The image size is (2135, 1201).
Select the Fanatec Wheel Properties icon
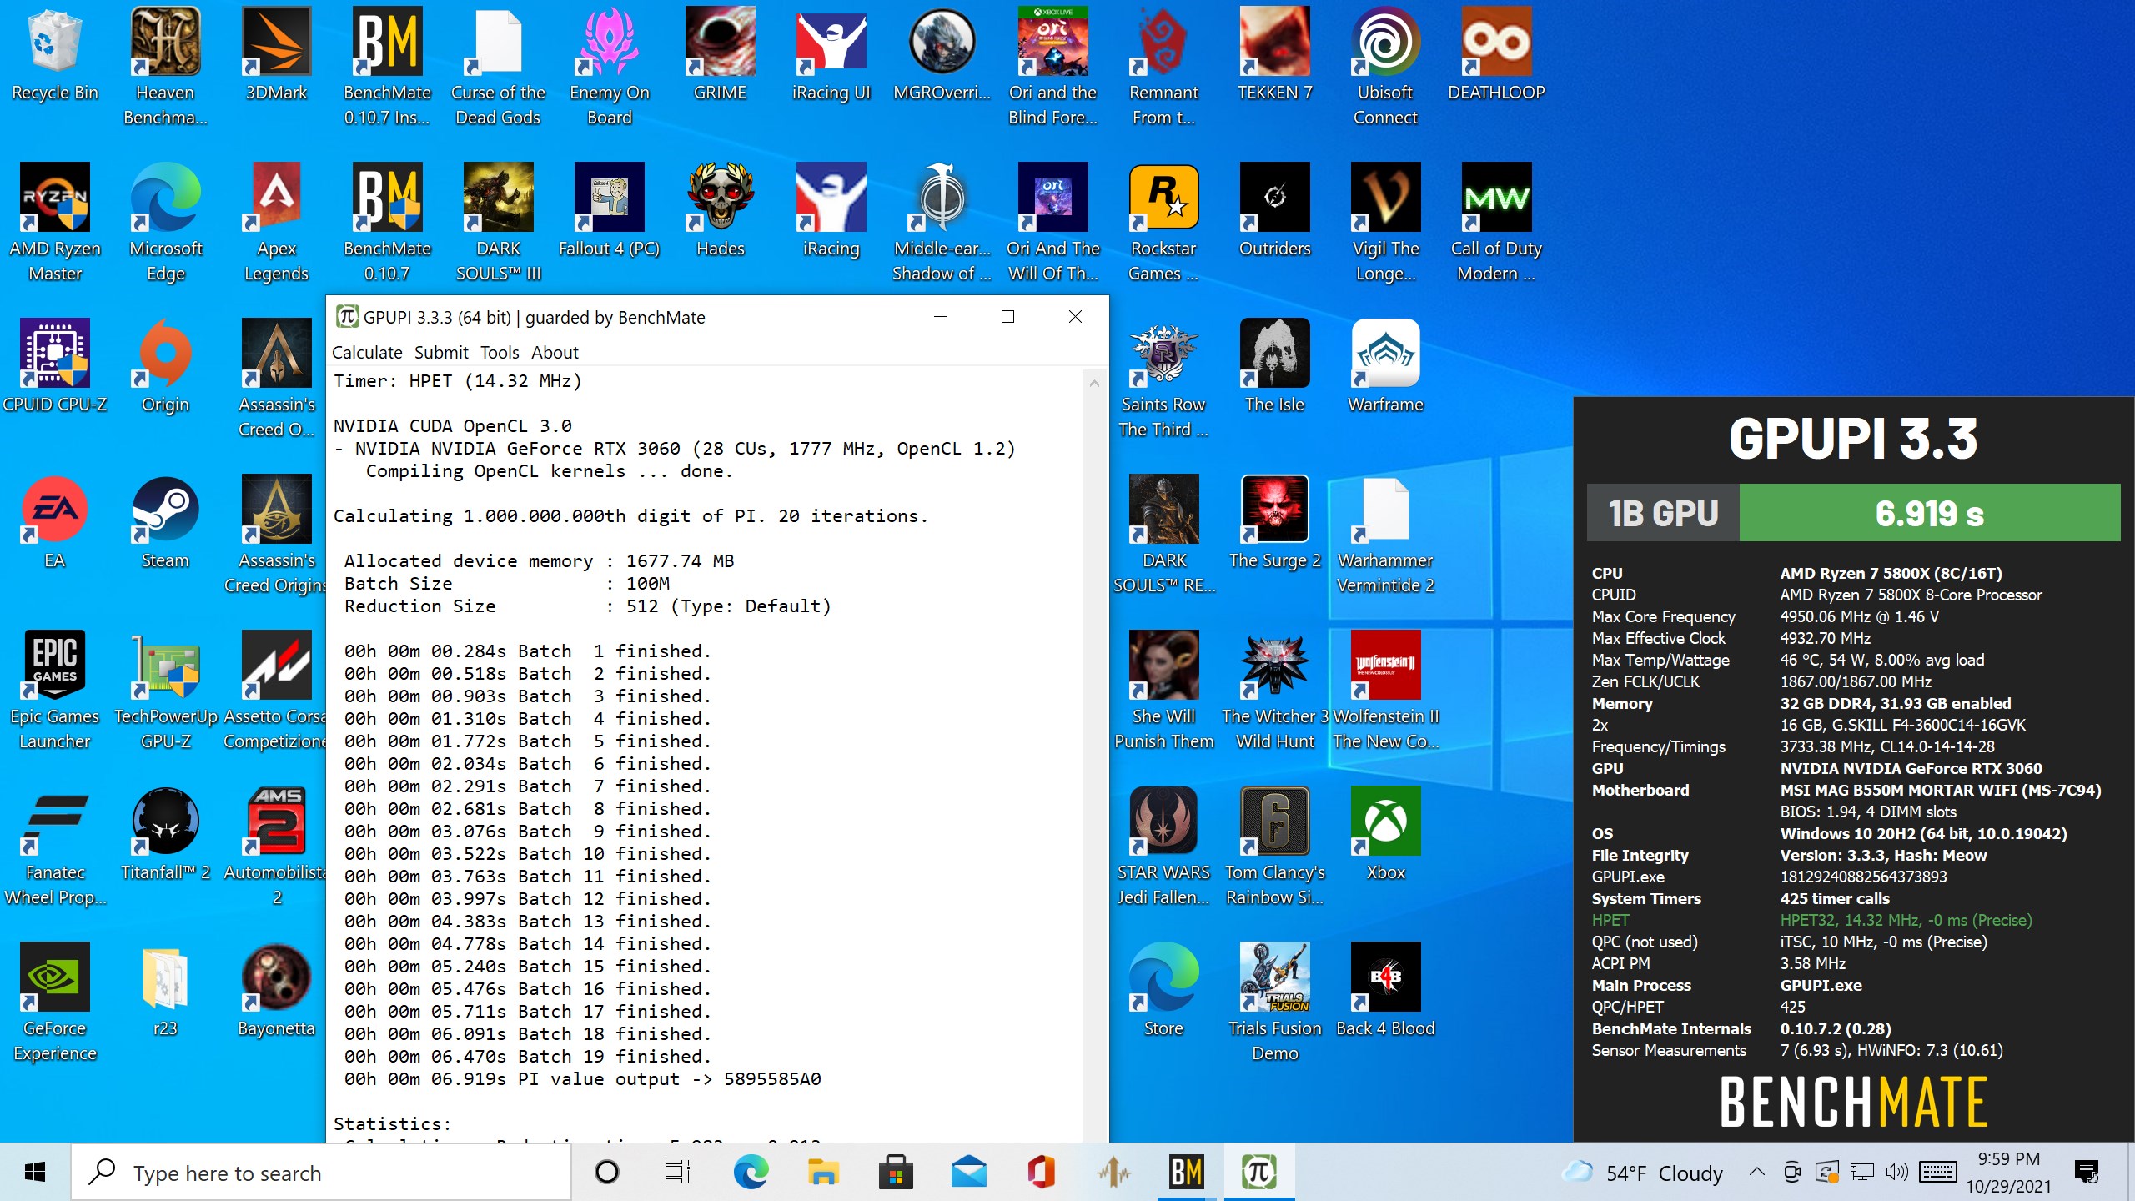tap(55, 846)
